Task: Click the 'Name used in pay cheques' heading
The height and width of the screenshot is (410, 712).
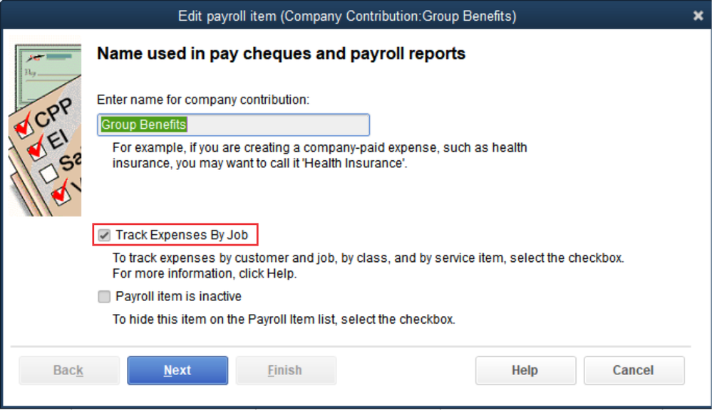Action: click(281, 53)
